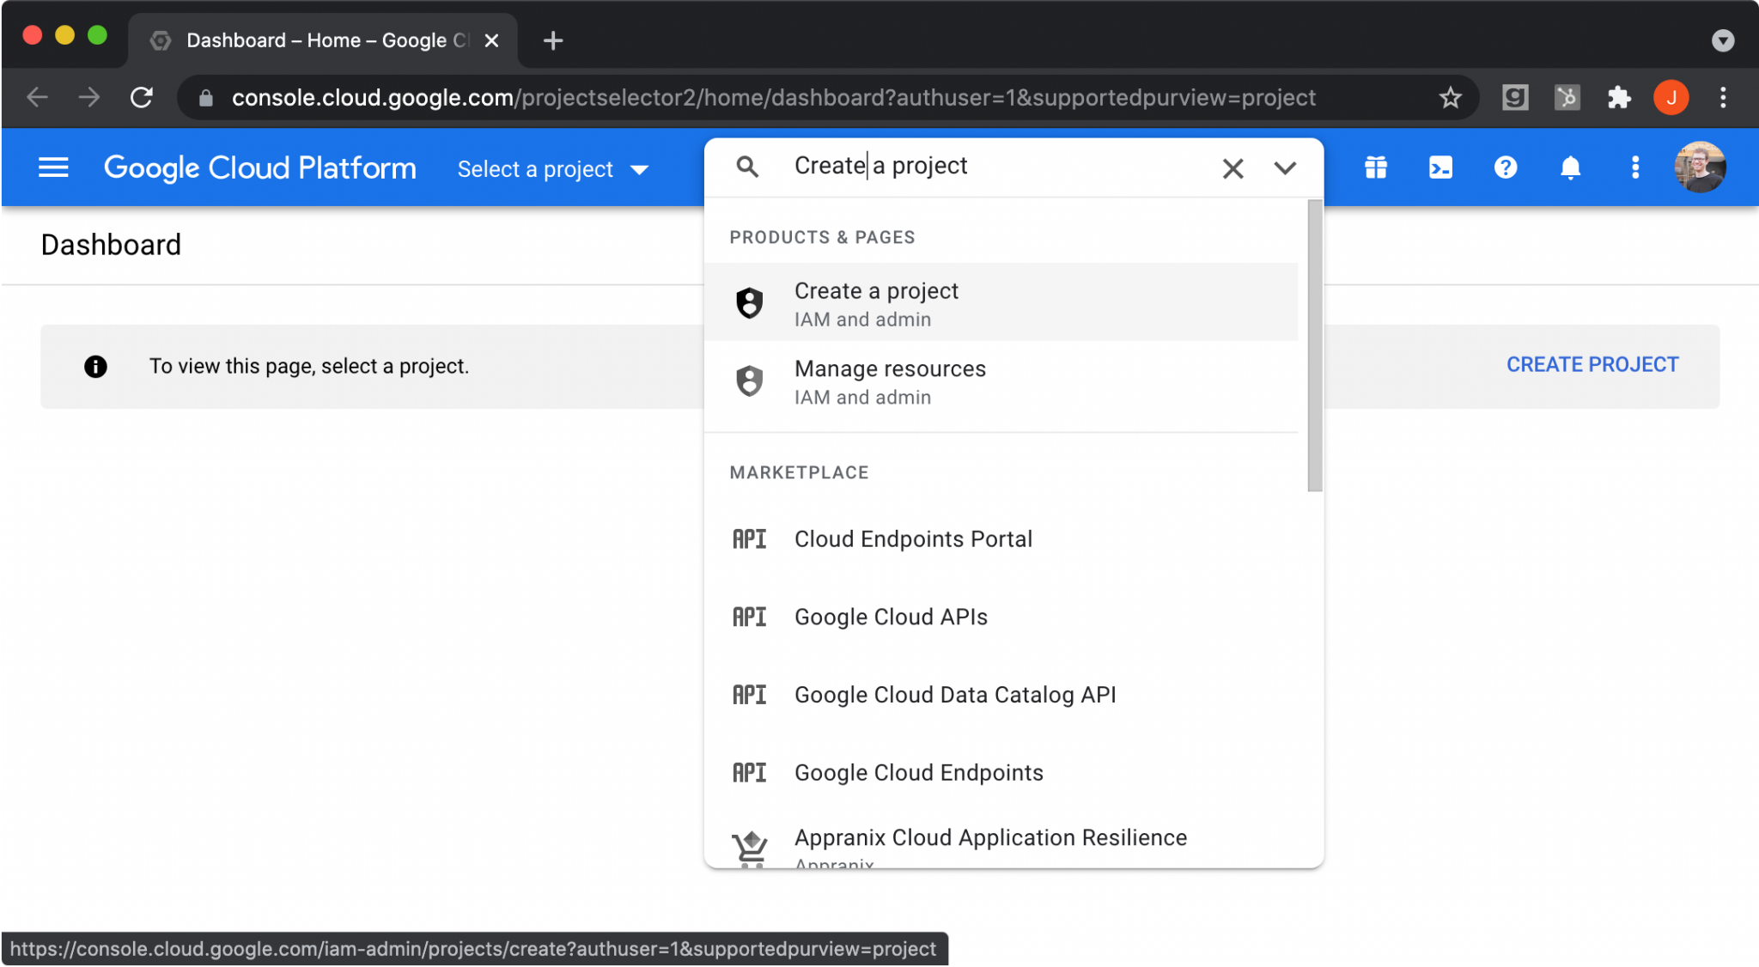Click the gifts/free trial icon
The width and height of the screenshot is (1759, 967).
pos(1376,167)
